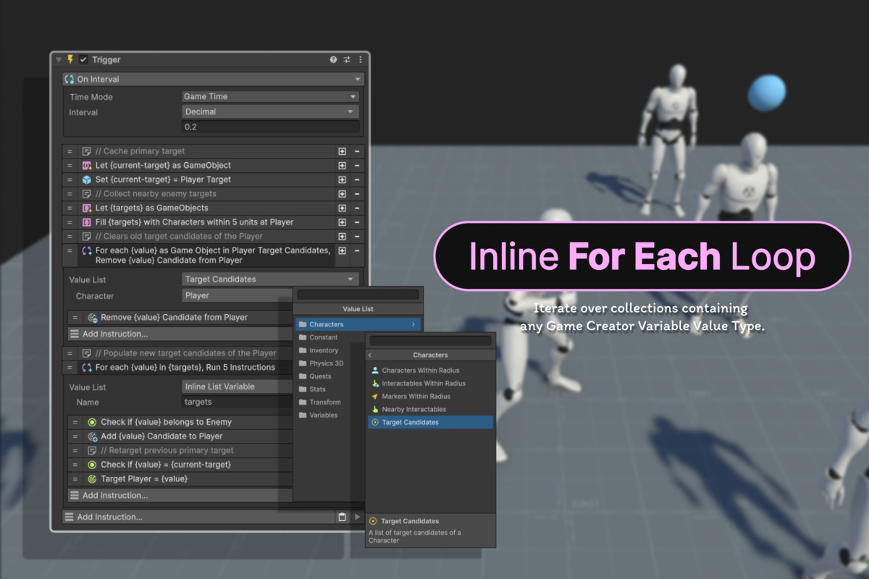
Task: Expand For each {value} in {targets} loop
Action: (87, 368)
